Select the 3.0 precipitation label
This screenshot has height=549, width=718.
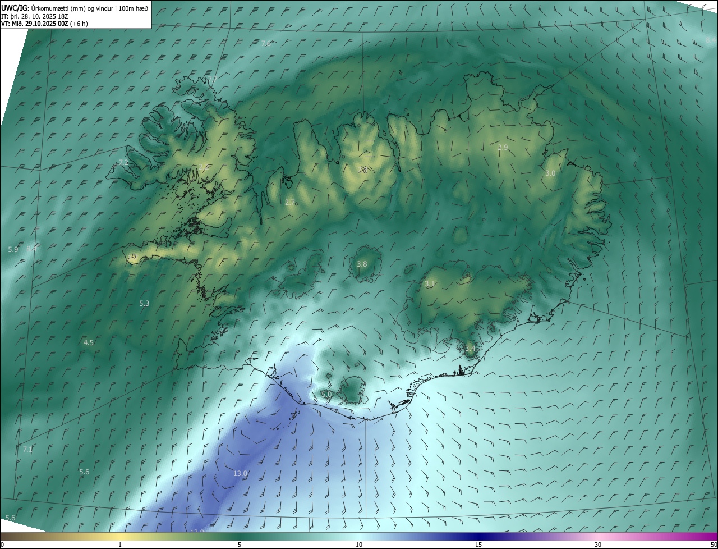point(550,173)
